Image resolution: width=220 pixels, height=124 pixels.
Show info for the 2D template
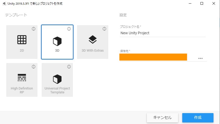click(34, 29)
